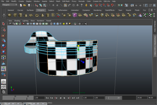Toggle textured display in viewport toolbar
157x105 pixels.
[61, 24]
